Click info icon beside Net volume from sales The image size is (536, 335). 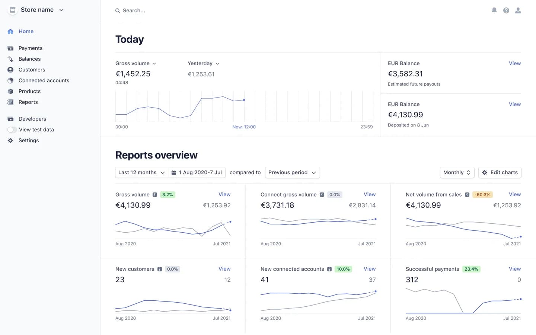[x=467, y=195]
